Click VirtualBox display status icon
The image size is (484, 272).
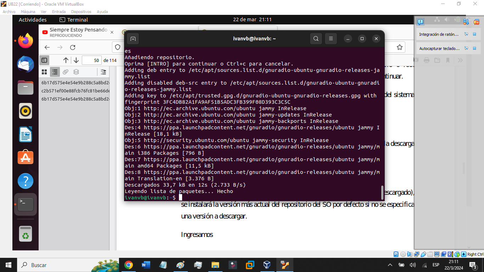coord(437,254)
